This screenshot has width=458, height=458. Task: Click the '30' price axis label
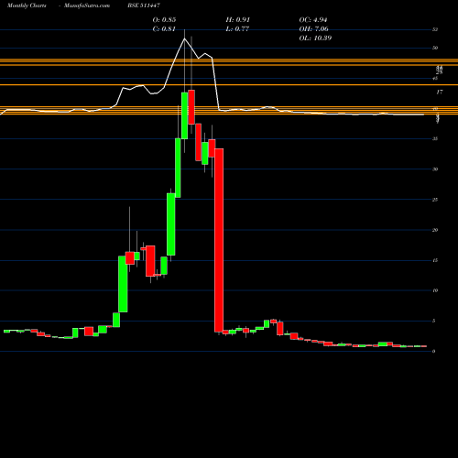click(x=435, y=169)
